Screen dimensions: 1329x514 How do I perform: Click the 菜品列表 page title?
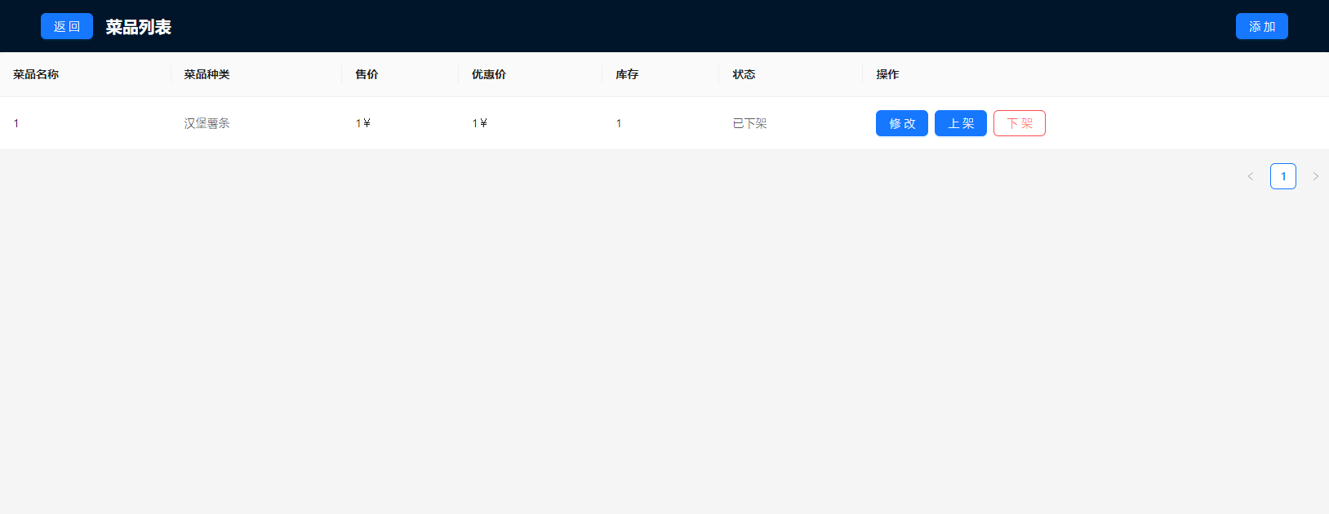pyautogui.click(x=138, y=27)
